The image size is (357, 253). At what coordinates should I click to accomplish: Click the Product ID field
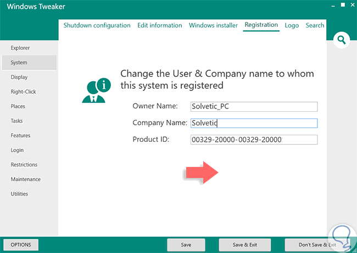pyautogui.click(x=254, y=140)
